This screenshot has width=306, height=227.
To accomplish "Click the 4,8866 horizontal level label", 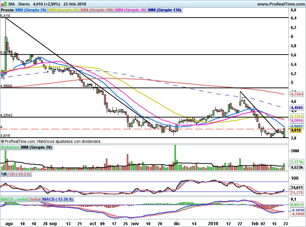I will 7,86.
